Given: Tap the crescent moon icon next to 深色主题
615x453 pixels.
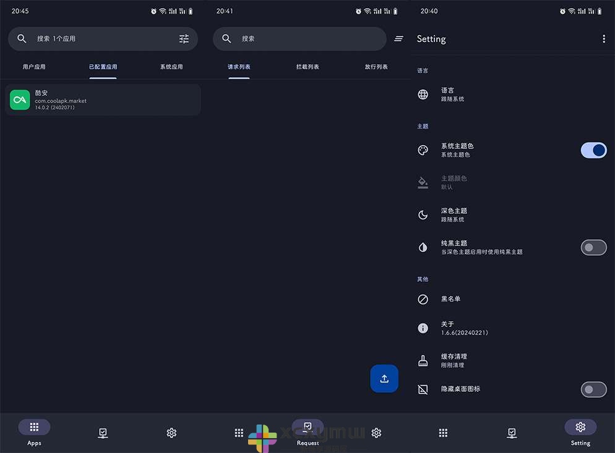Looking at the screenshot, I should coord(423,214).
